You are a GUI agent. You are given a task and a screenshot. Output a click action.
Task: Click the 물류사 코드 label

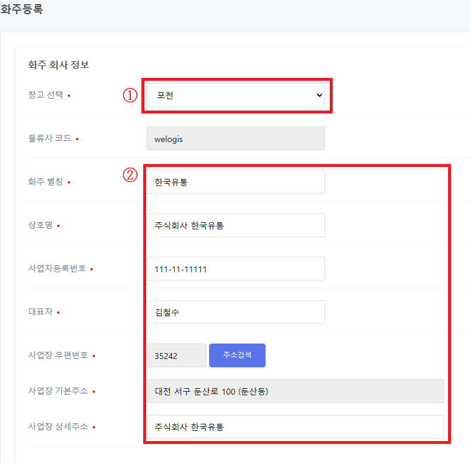(x=50, y=138)
